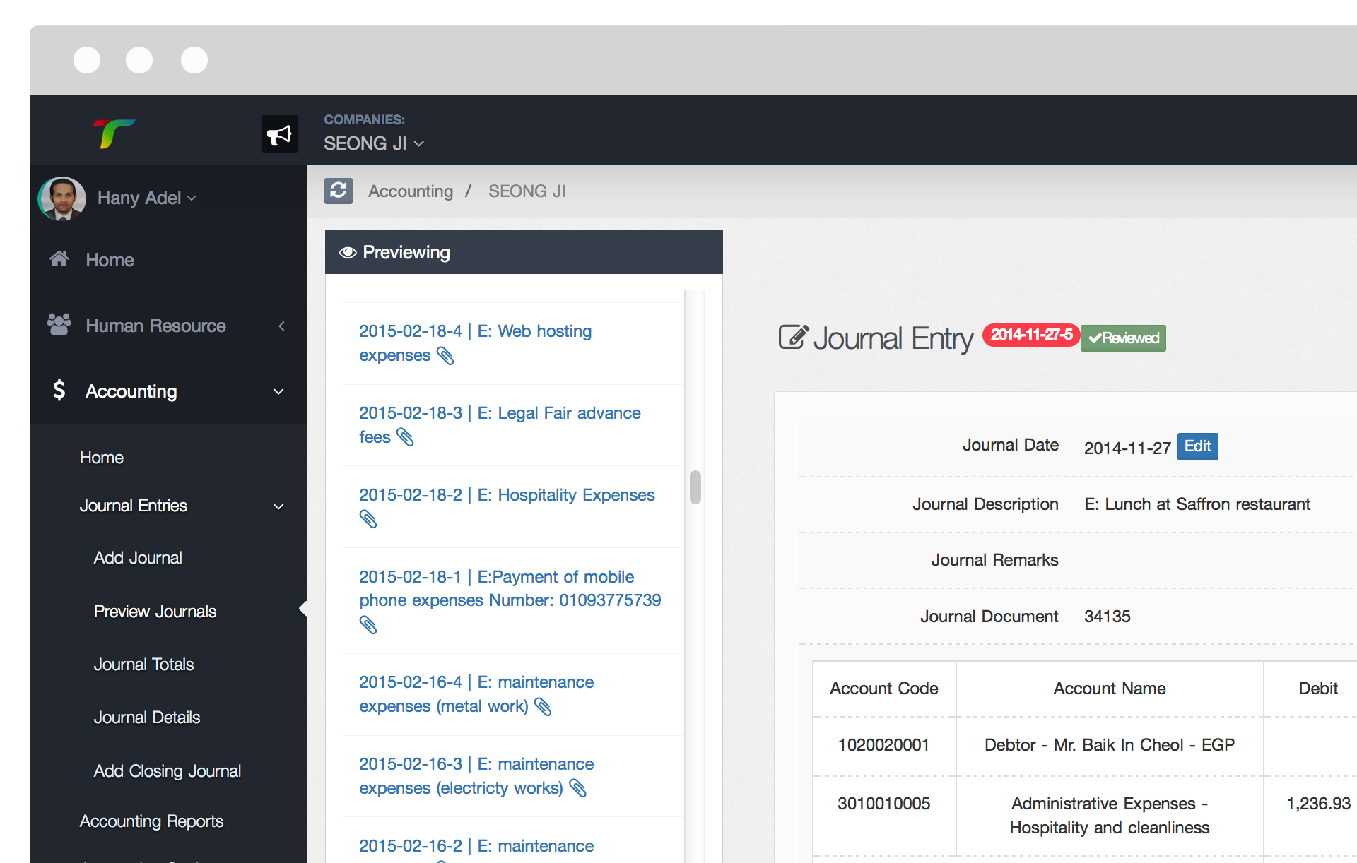The height and width of the screenshot is (863, 1357).
Task: Click the Human Resource people icon
Action: click(x=59, y=325)
